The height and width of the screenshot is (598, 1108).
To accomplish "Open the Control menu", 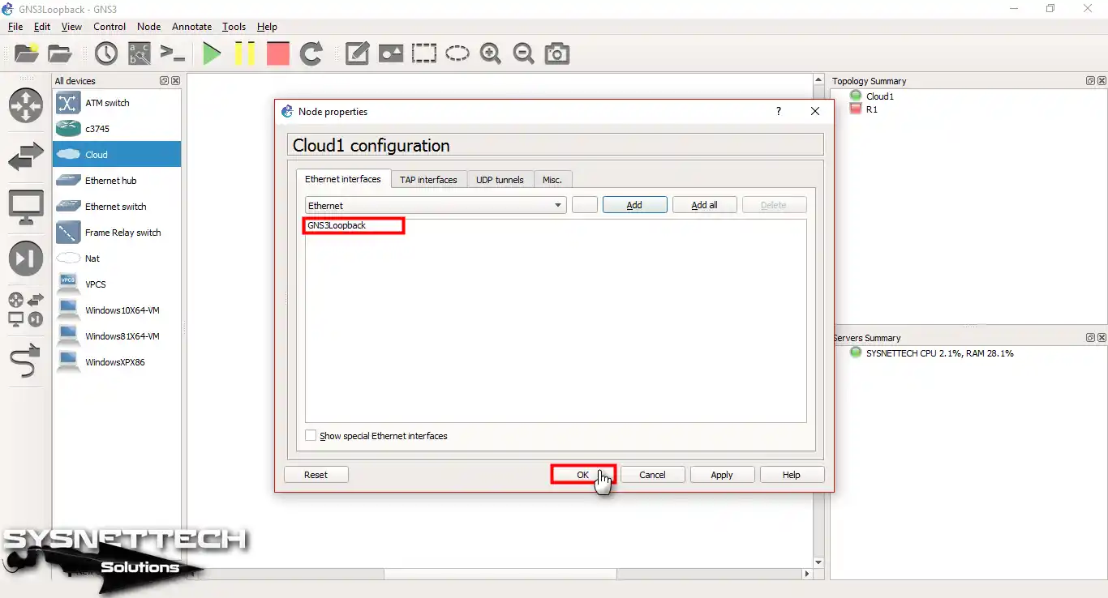I will (110, 27).
